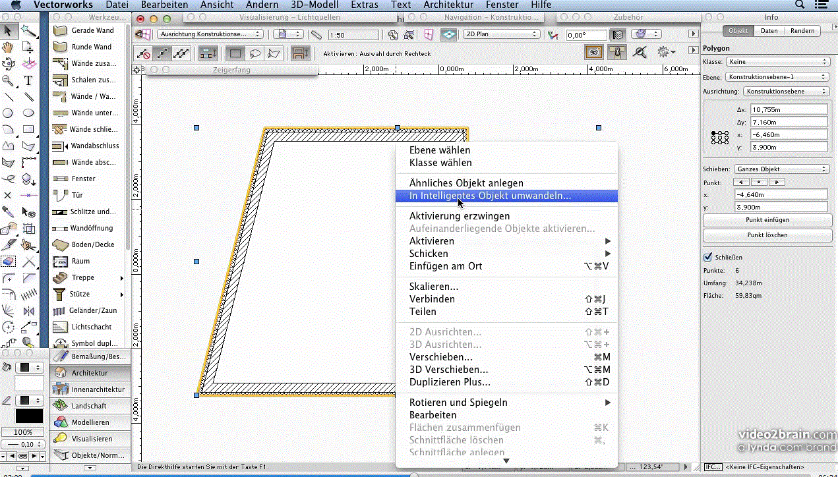Image resolution: width=838 pixels, height=477 pixels.
Task: Click the Punkt löschen button
Action: (767, 235)
